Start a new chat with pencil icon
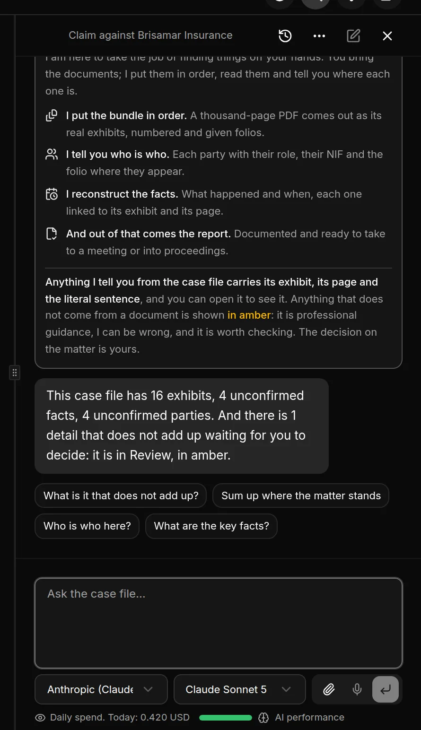The image size is (421, 730). 353,36
